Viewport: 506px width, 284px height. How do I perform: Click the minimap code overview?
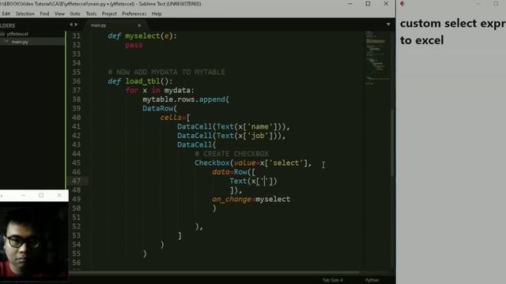point(376,58)
